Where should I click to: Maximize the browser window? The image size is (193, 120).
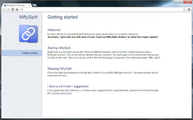181,2
